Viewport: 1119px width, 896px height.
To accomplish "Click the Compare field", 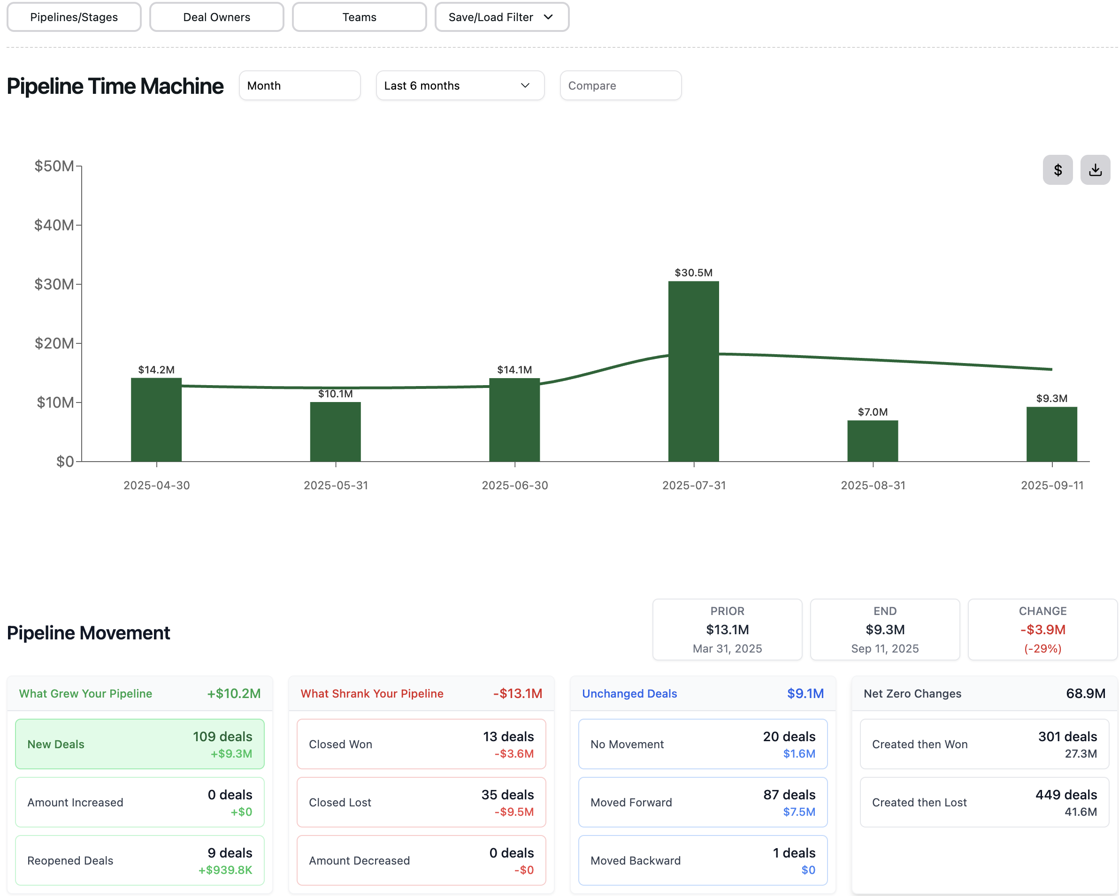I will point(620,85).
